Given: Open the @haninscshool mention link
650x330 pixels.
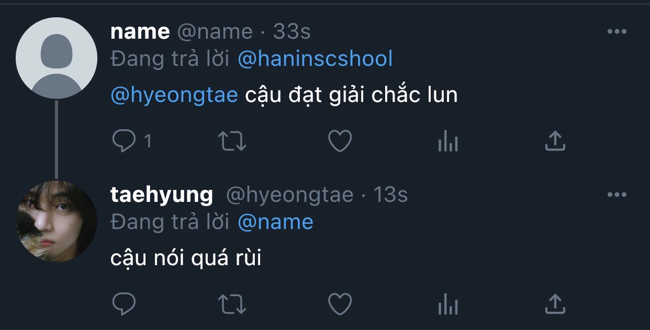Looking at the screenshot, I should coord(315,59).
